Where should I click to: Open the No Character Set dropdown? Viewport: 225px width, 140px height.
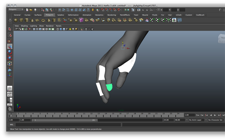(215, 120)
